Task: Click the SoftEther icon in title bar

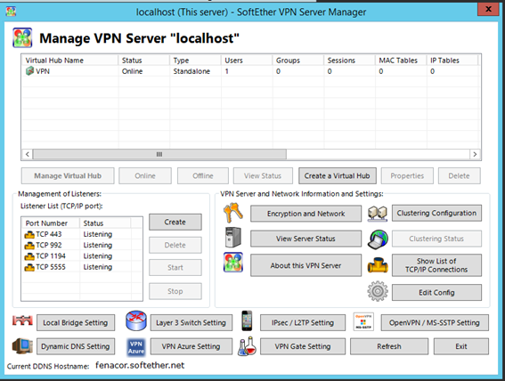Action: click(11, 12)
